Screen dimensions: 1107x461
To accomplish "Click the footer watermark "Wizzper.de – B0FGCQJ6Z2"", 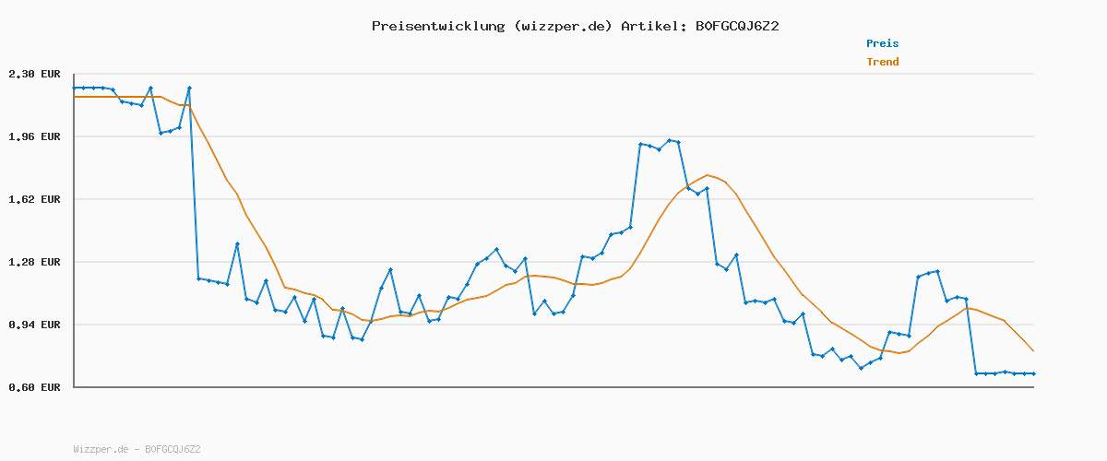I will pos(137,449).
